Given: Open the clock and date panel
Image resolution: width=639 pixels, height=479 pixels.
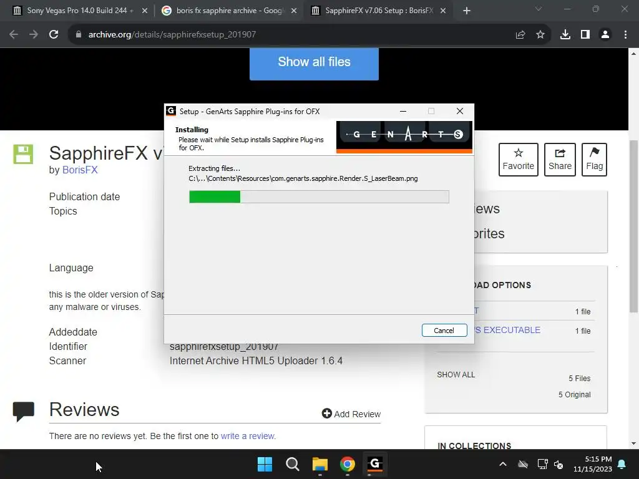Looking at the screenshot, I should coord(593,464).
